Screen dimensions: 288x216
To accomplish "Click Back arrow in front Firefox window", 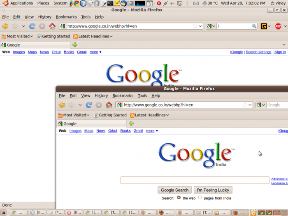I will [x=62, y=105].
